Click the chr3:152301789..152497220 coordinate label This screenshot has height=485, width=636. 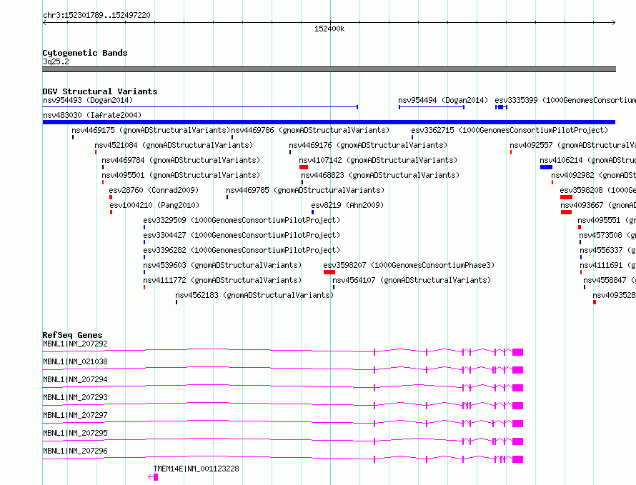coord(96,16)
